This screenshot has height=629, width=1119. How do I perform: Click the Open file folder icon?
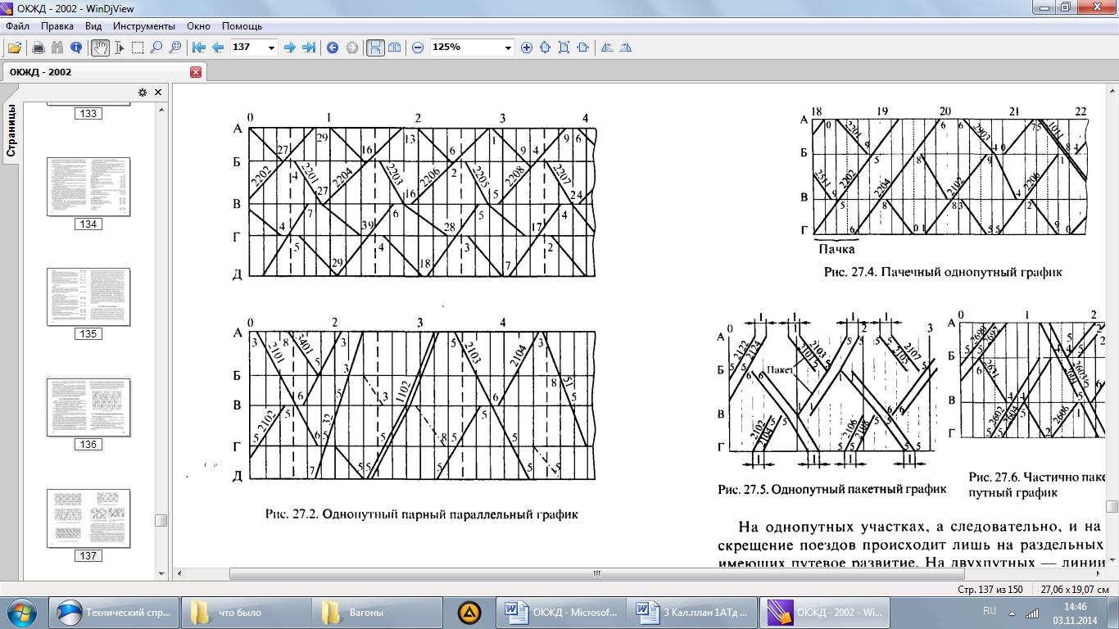(14, 48)
